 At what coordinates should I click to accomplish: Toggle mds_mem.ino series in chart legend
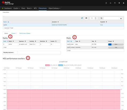pyautogui.click(x=51, y=65)
